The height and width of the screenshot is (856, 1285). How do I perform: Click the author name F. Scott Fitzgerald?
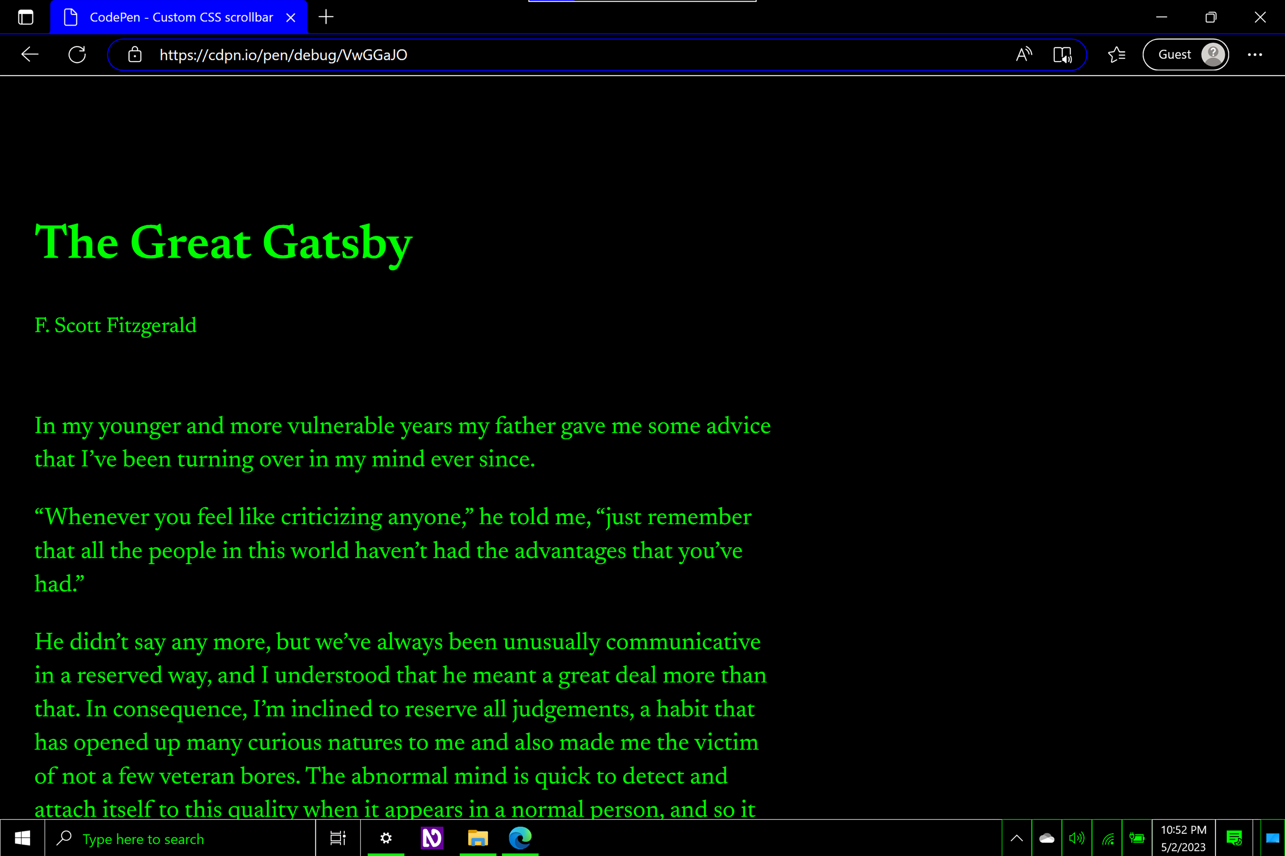click(115, 325)
